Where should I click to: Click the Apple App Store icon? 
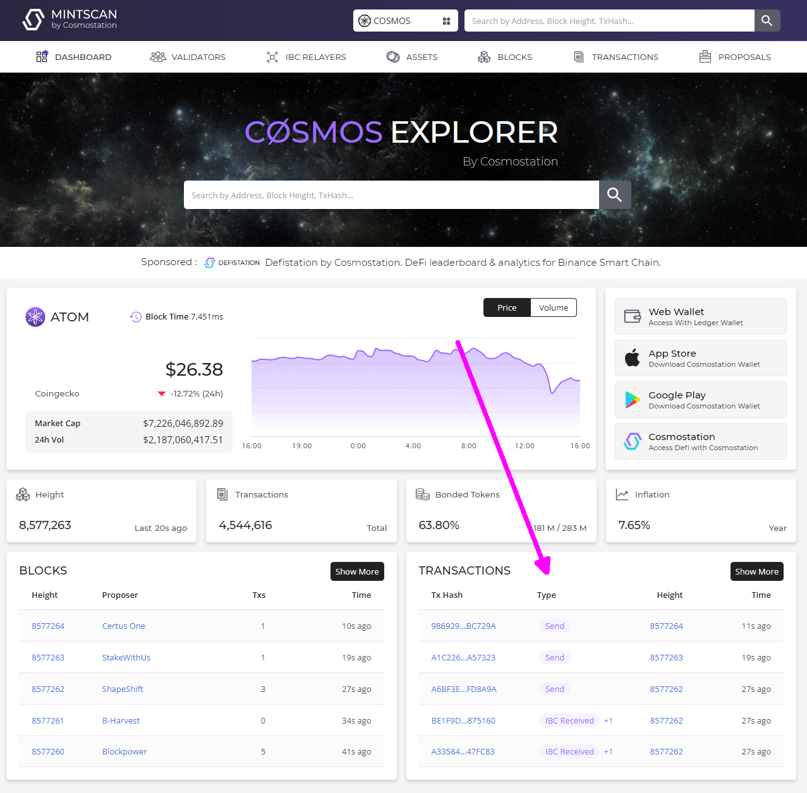click(x=633, y=358)
